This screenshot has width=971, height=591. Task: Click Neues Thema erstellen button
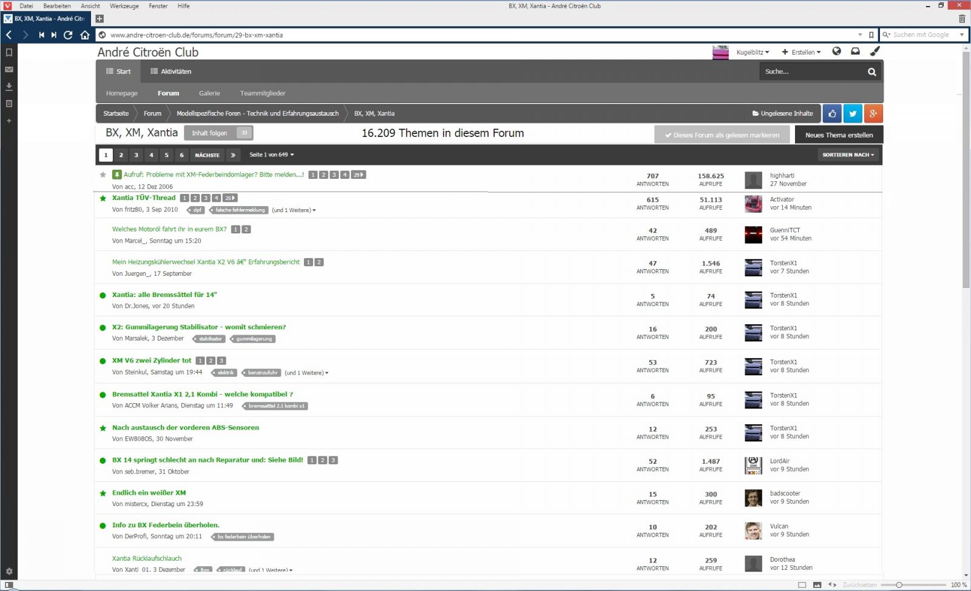839,135
